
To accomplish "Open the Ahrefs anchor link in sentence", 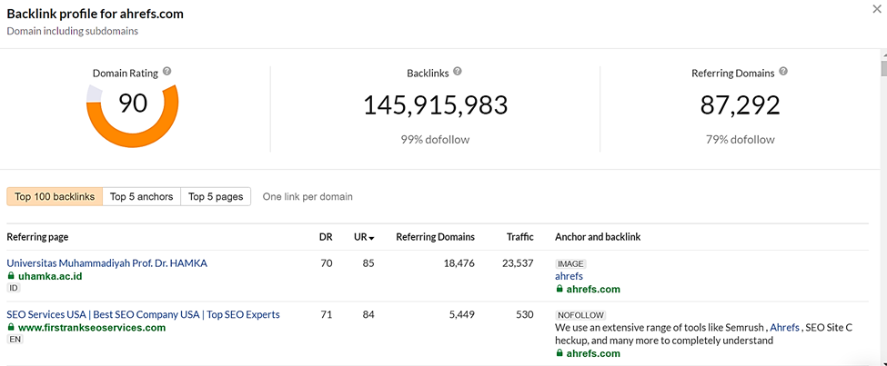I will [x=785, y=328].
